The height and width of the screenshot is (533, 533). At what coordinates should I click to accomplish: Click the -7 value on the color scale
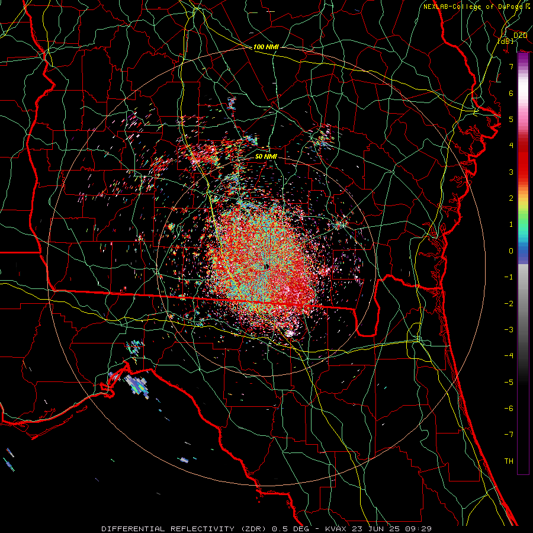[x=509, y=435]
